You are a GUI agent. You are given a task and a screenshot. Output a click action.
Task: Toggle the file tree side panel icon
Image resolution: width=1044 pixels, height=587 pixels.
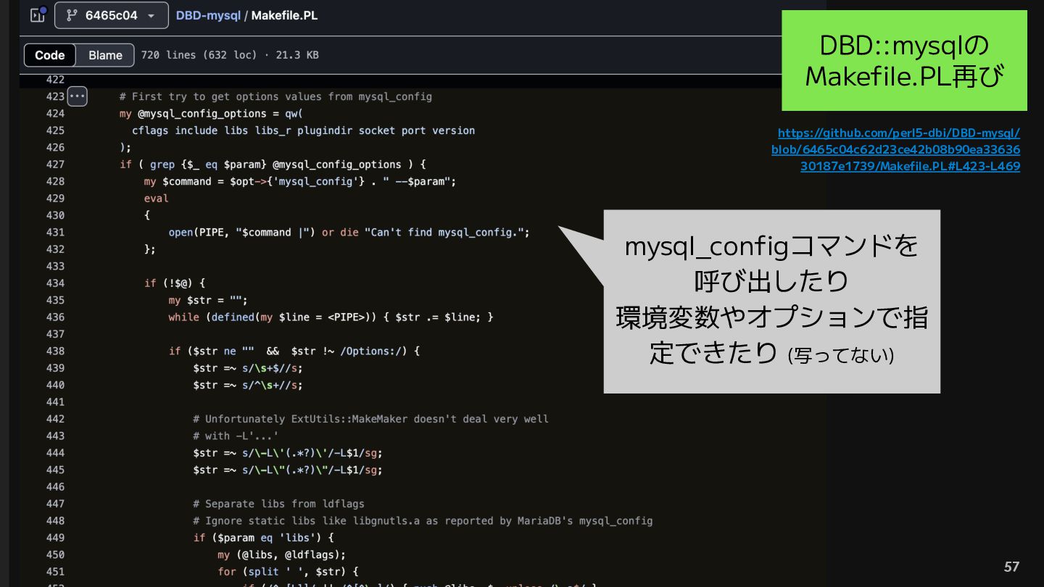tap(38, 15)
